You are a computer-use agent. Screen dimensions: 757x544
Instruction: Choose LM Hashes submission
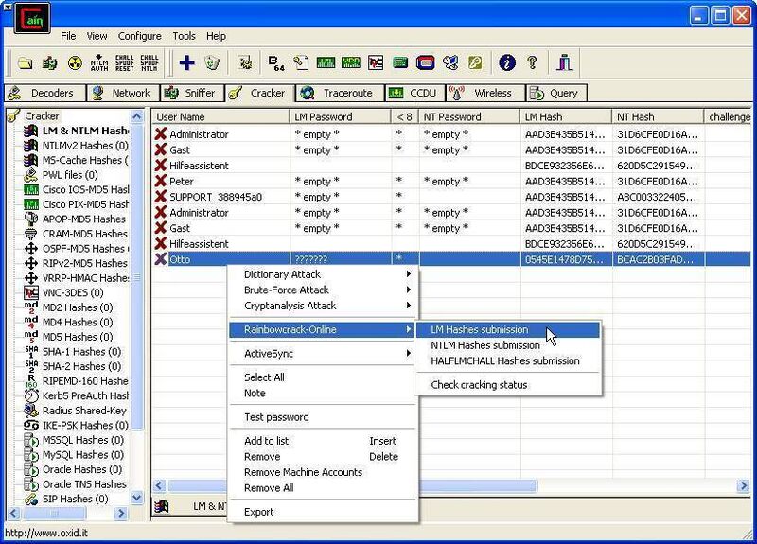(x=508, y=329)
